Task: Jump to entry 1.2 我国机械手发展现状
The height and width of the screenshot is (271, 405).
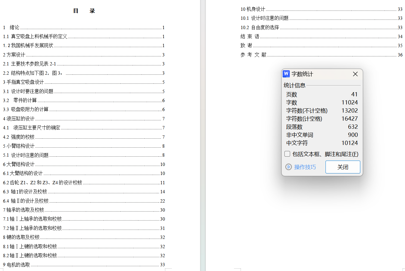Action: [84, 45]
